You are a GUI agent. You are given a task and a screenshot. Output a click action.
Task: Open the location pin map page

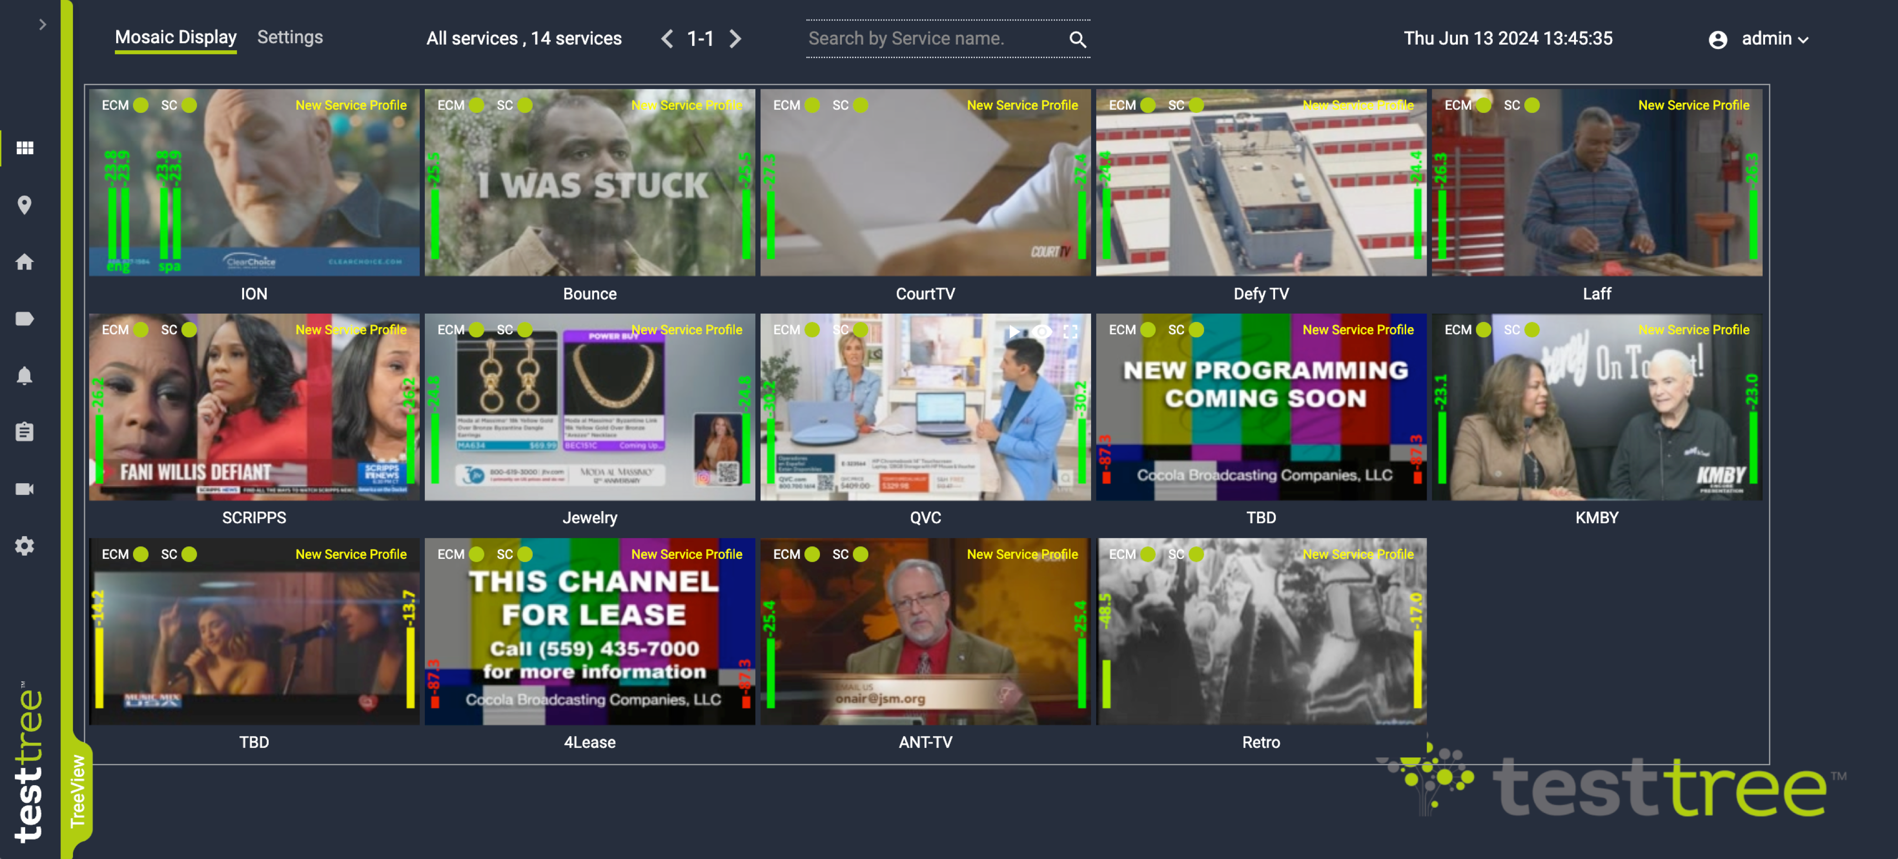(x=25, y=204)
